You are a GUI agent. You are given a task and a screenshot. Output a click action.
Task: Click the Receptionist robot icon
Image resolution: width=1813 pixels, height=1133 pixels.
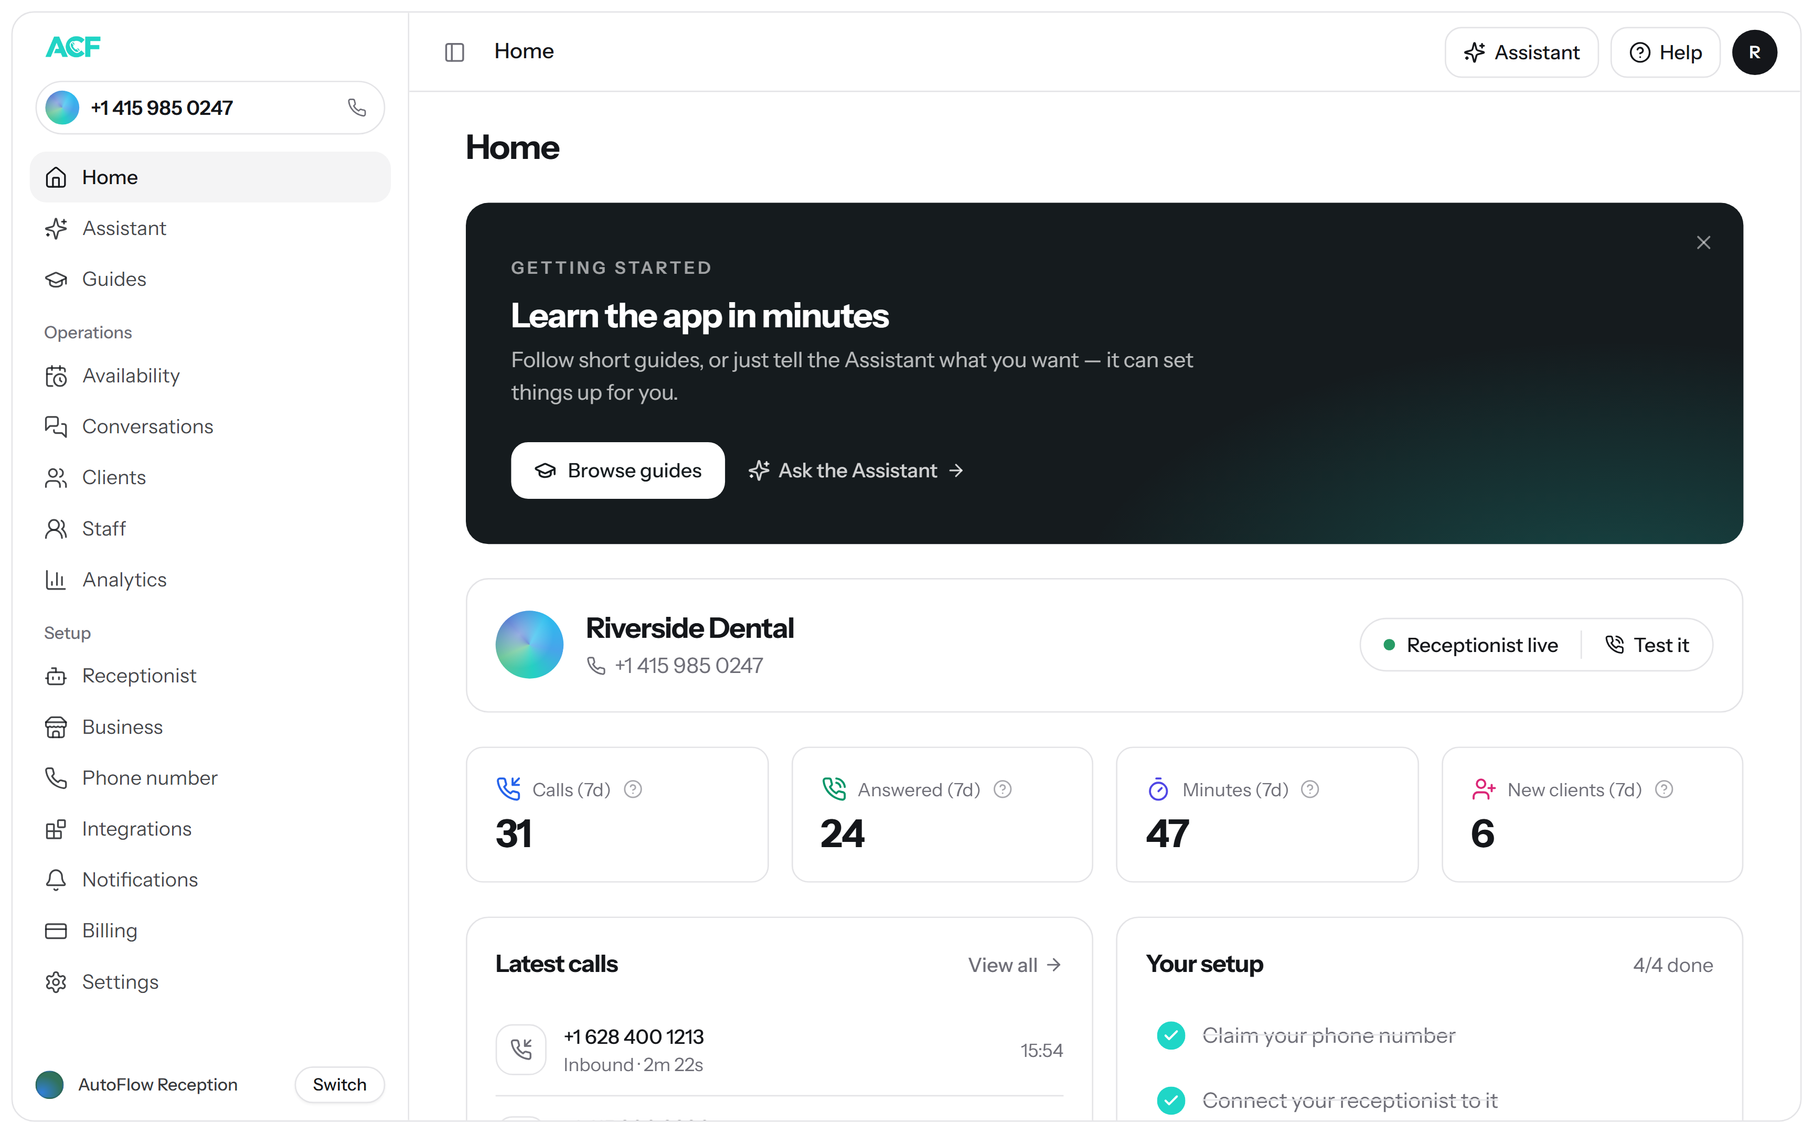coord(56,676)
